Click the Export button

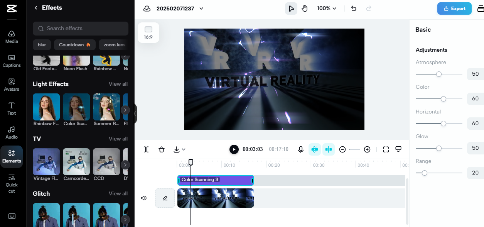click(454, 8)
